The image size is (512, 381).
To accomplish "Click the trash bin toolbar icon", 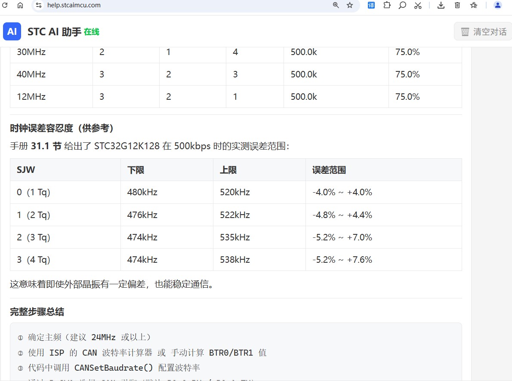I will [457, 5].
